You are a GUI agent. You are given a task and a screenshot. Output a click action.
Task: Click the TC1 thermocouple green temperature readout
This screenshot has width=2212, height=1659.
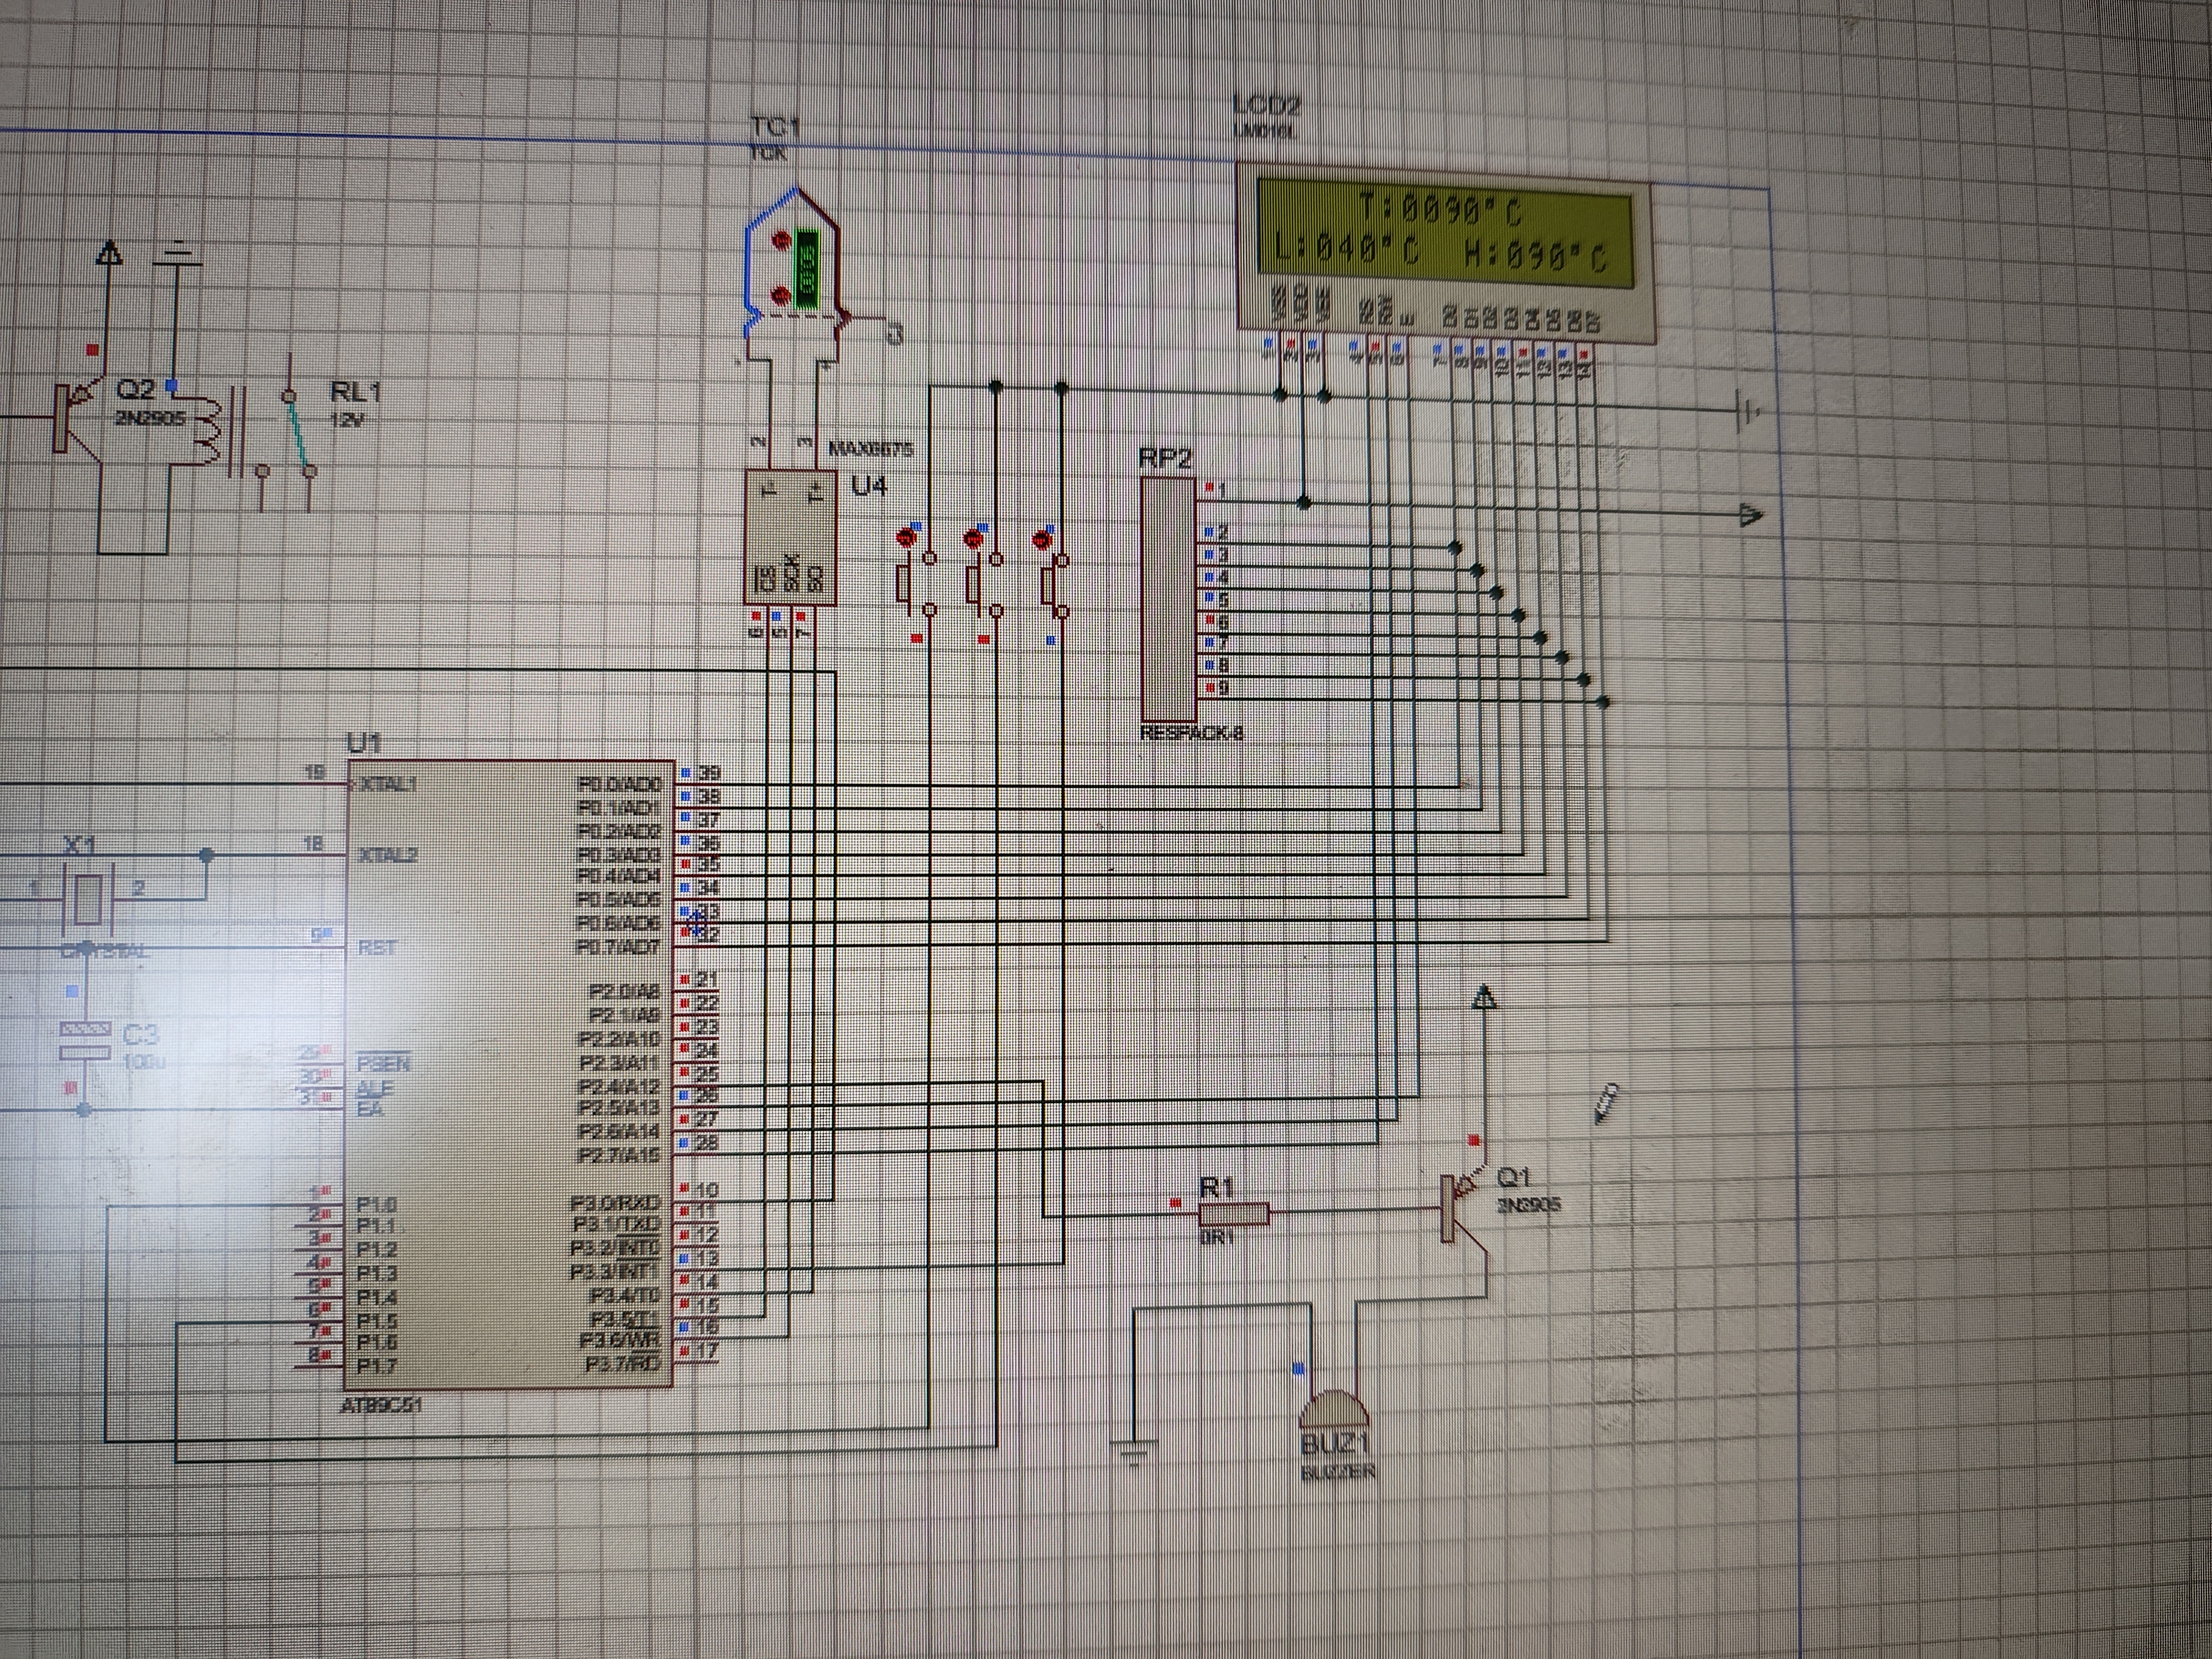click(x=807, y=268)
